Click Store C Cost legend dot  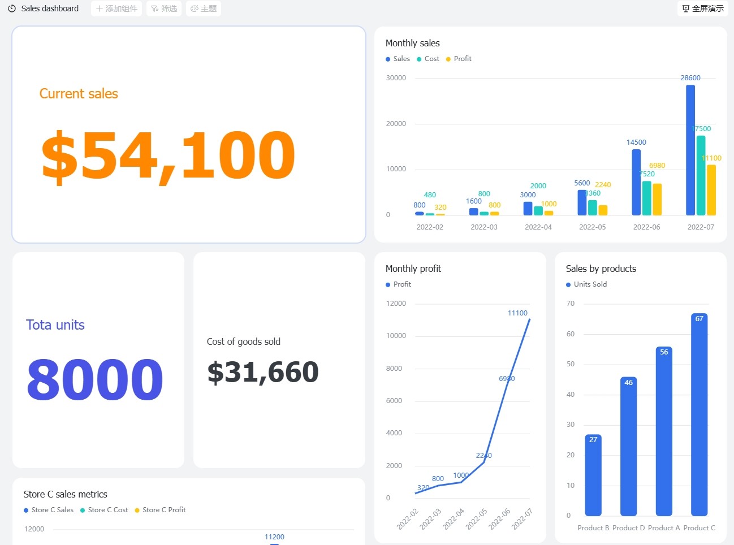pos(83,511)
